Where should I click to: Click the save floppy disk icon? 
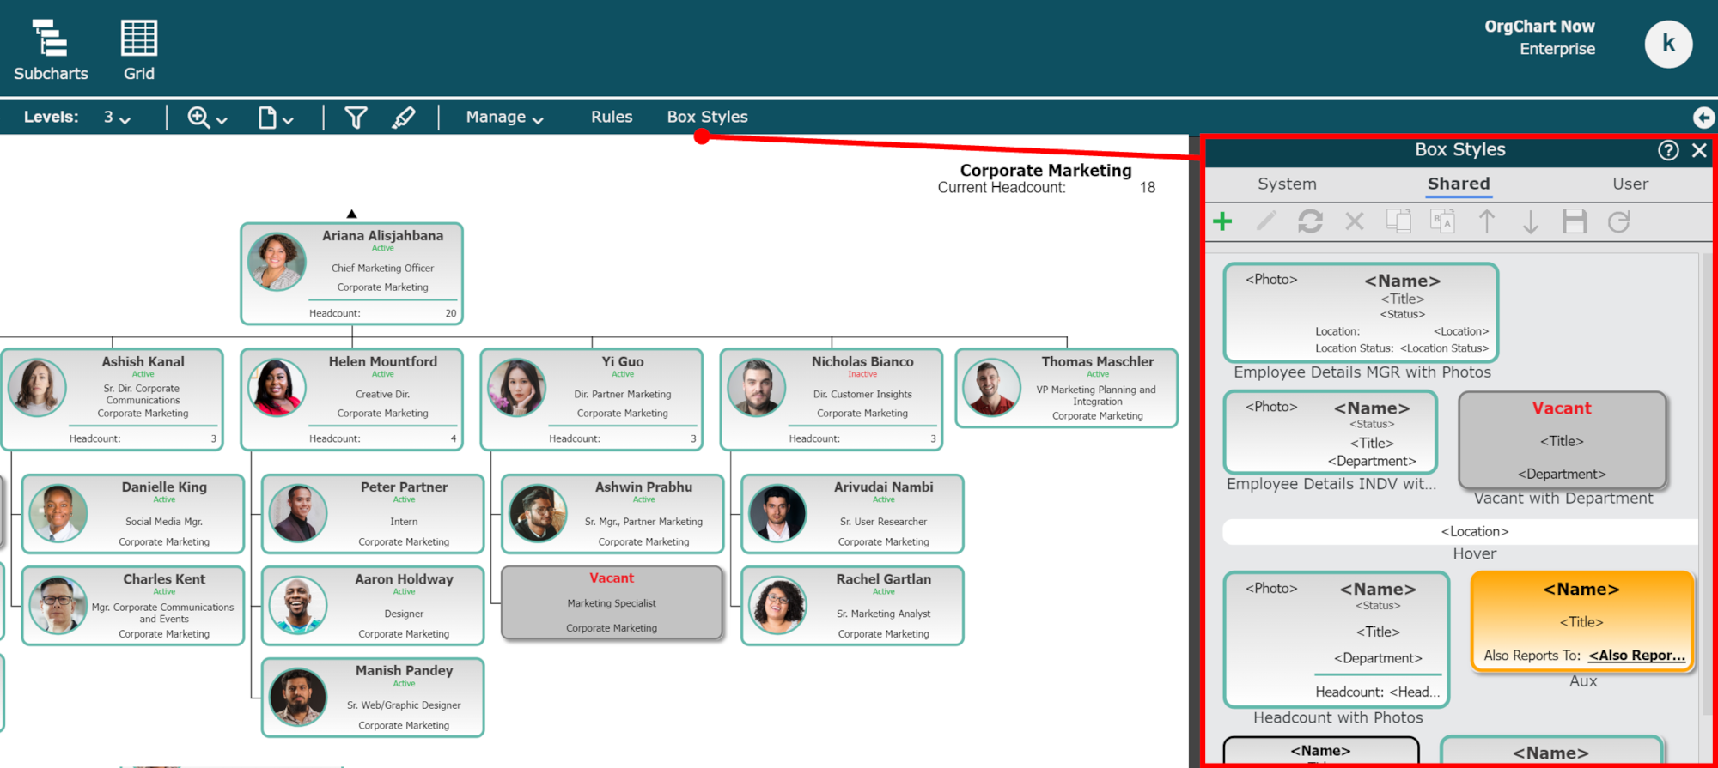1575,221
